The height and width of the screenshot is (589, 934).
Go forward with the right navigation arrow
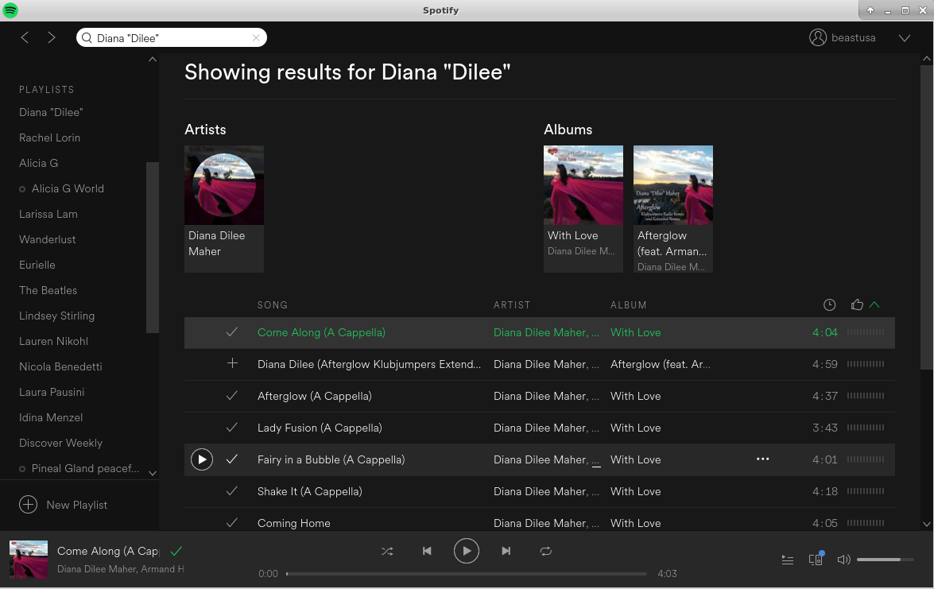click(x=52, y=37)
